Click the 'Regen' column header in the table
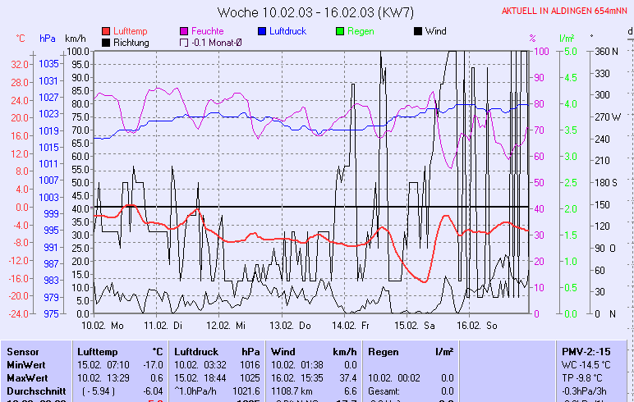 pyautogui.click(x=383, y=351)
